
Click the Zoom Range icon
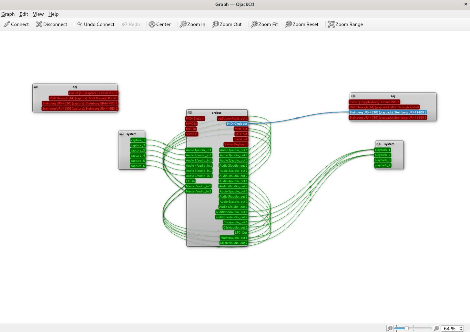[331, 24]
